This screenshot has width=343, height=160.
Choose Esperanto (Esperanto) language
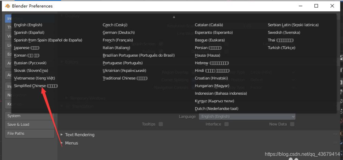[214, 33]
